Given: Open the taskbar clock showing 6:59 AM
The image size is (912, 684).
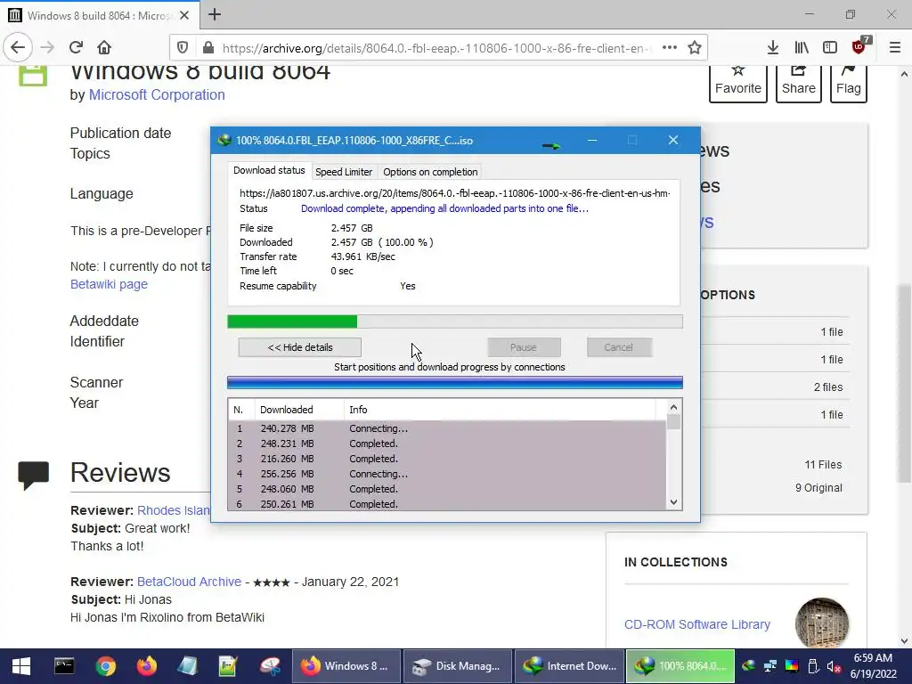Looking at the screenshot, I should click(873, 666).
